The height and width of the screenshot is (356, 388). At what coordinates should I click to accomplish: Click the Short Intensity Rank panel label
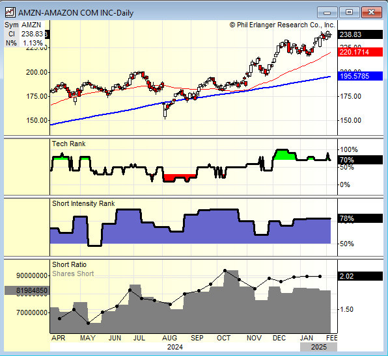83,204
